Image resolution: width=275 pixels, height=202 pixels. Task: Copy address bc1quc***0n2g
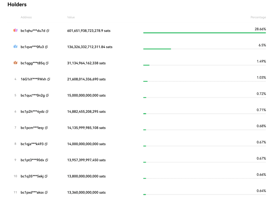(x=47, y=95)
